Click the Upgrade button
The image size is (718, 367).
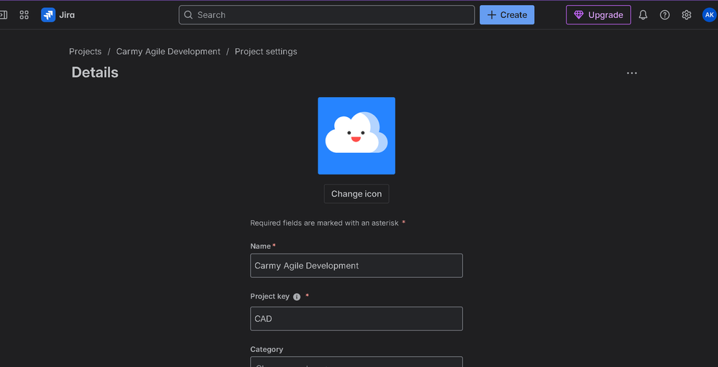click(x=599, y=14)
